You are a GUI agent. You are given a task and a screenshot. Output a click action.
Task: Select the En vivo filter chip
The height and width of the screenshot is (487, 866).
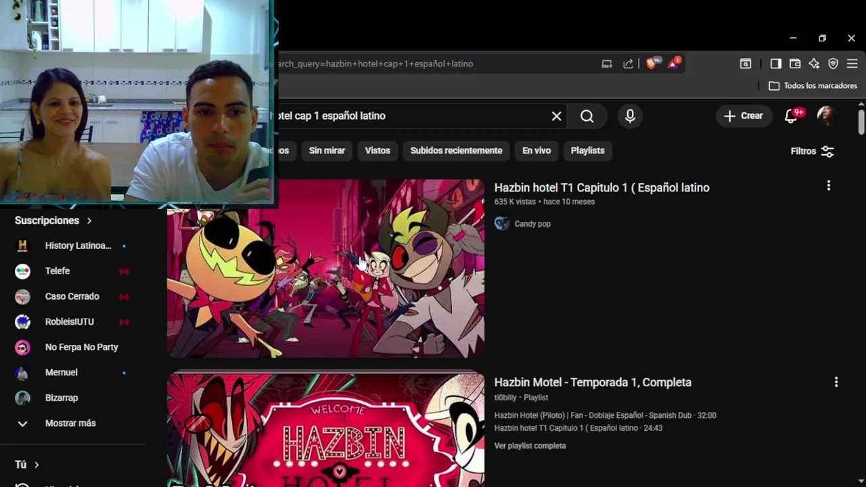[x=537, y=151]
